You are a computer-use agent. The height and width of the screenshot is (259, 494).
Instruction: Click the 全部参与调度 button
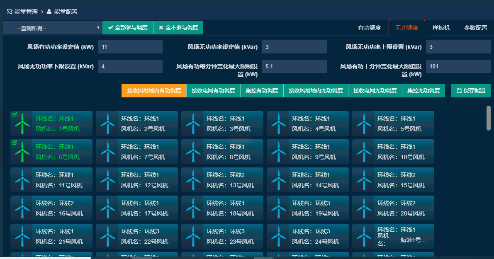[129, 28]
